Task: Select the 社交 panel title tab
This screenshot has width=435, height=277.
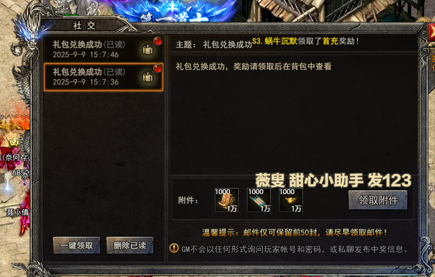Action: point(84,26)
